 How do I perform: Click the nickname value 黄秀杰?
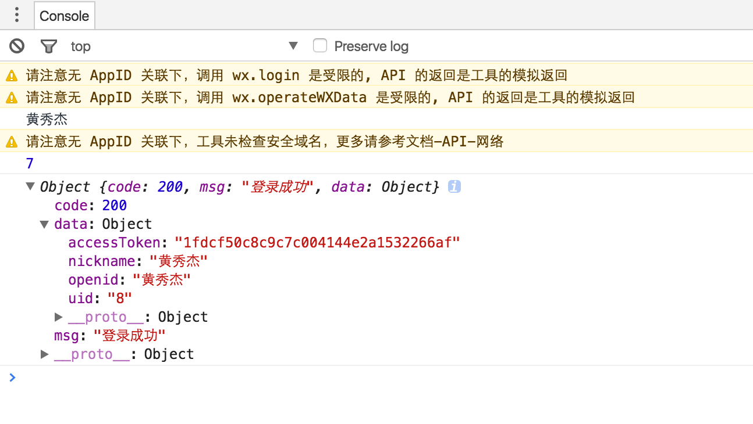179,261
